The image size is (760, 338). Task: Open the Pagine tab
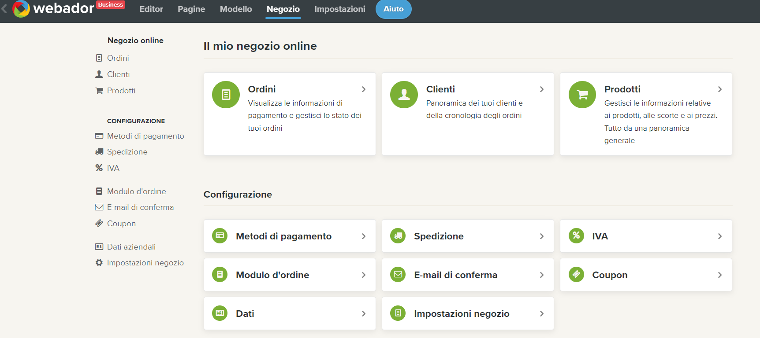click(191, 9)
